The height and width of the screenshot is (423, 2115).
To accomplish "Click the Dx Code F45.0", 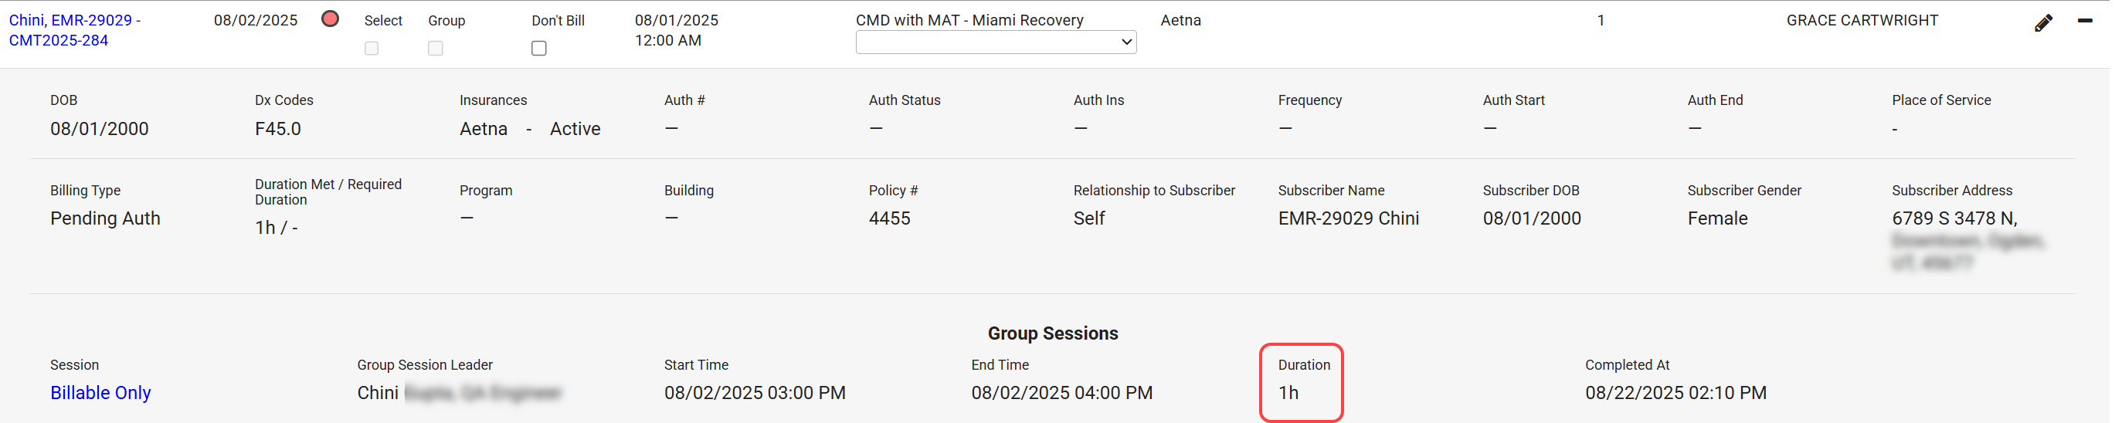I will 278,130.
